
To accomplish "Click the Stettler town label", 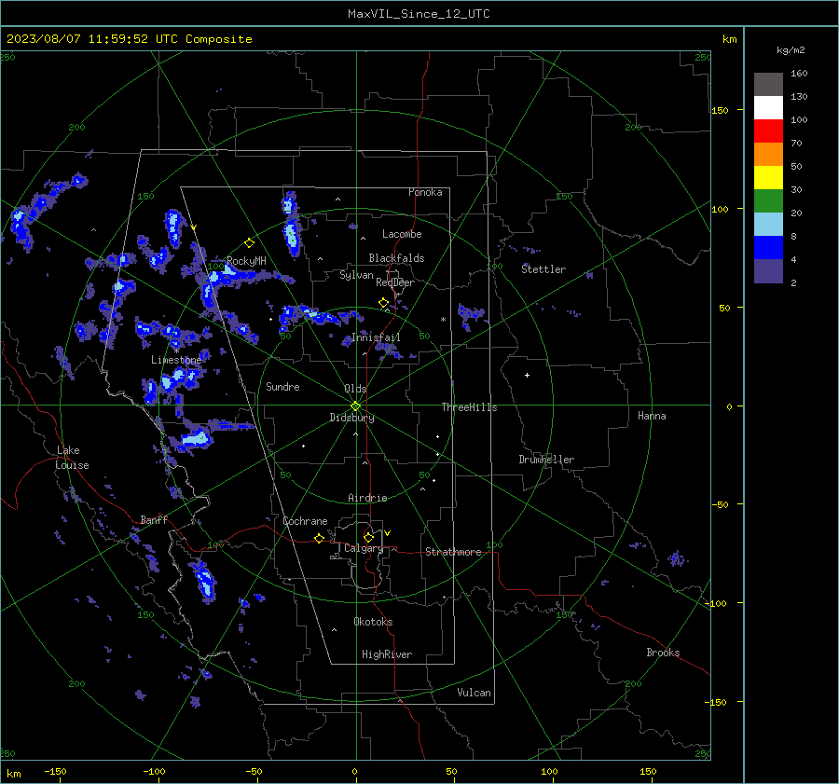I will point(543,269).
